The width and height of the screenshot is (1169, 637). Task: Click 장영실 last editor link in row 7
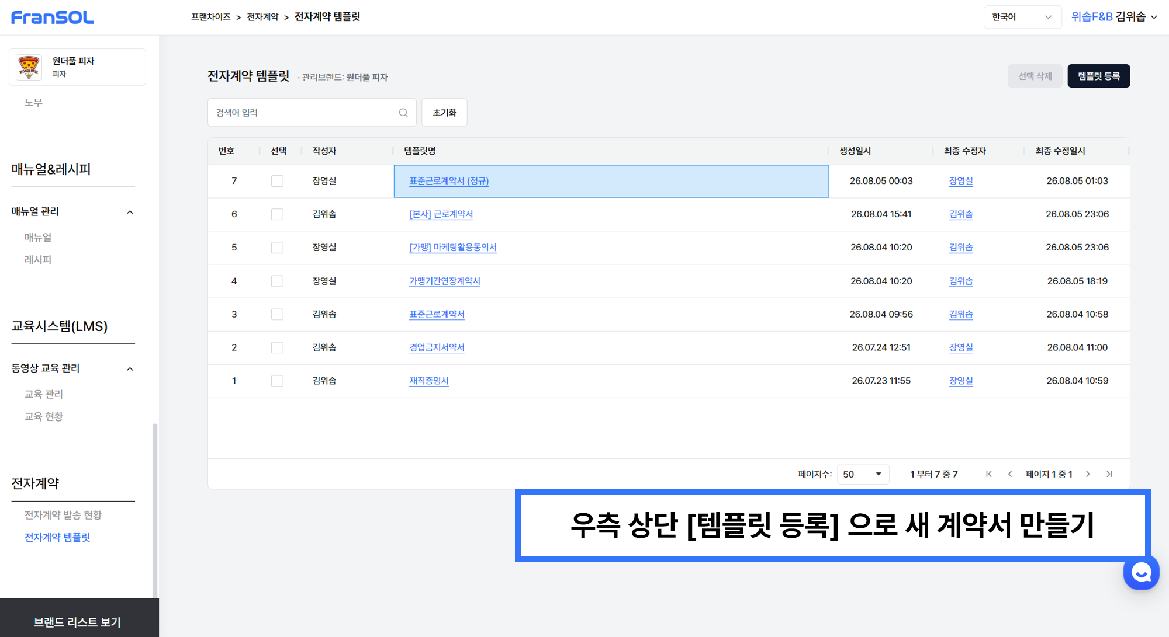[x=961, y=181]
